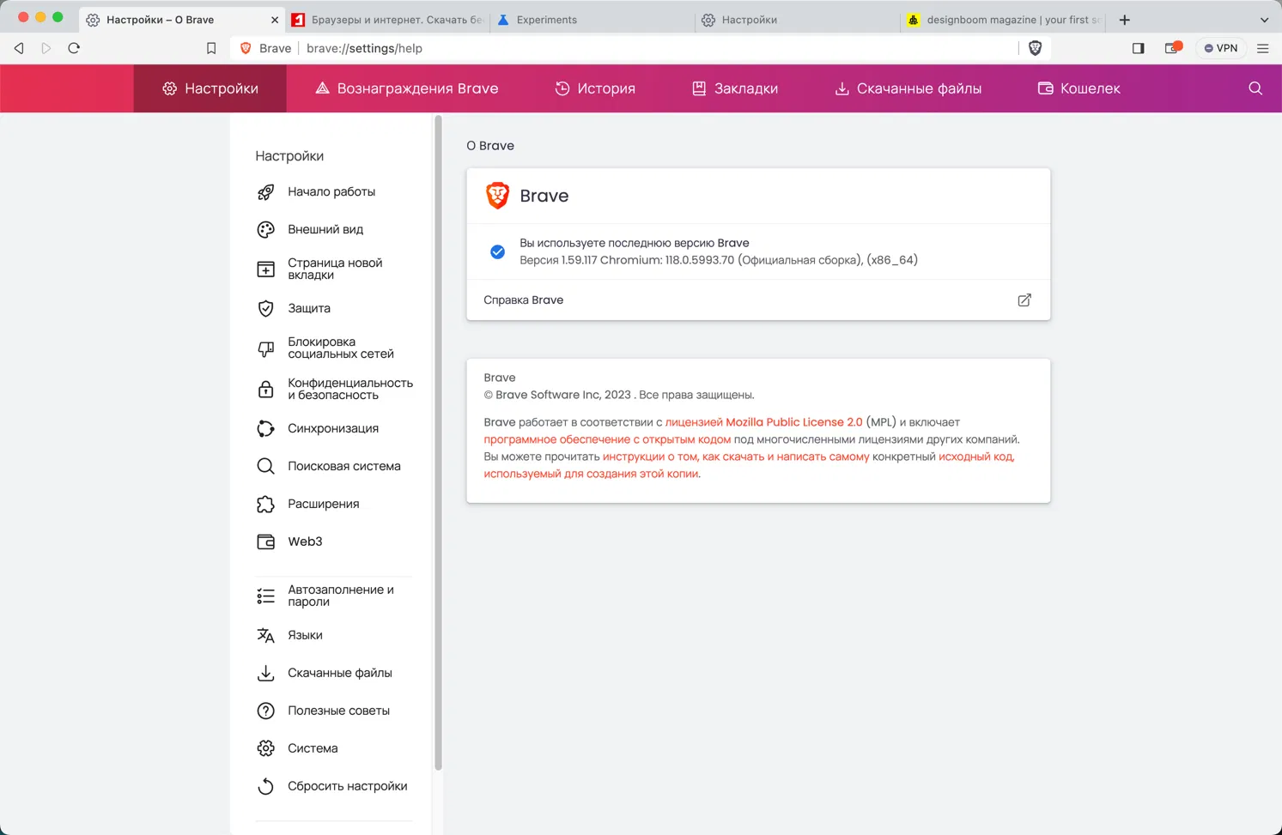Open 'Настройки' in the top navigation

pyautogui.click(x=210, y=88)
